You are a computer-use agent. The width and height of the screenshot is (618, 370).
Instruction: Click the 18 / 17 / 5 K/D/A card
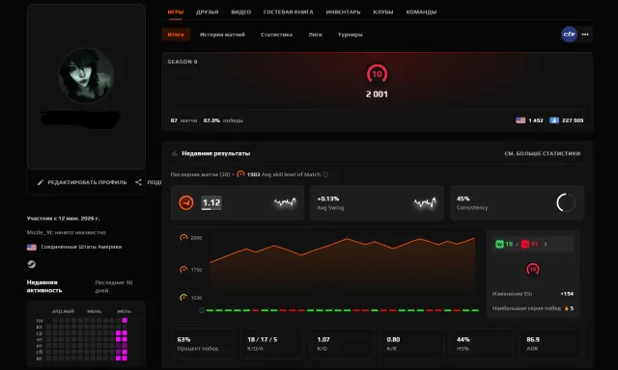(272, 344)
